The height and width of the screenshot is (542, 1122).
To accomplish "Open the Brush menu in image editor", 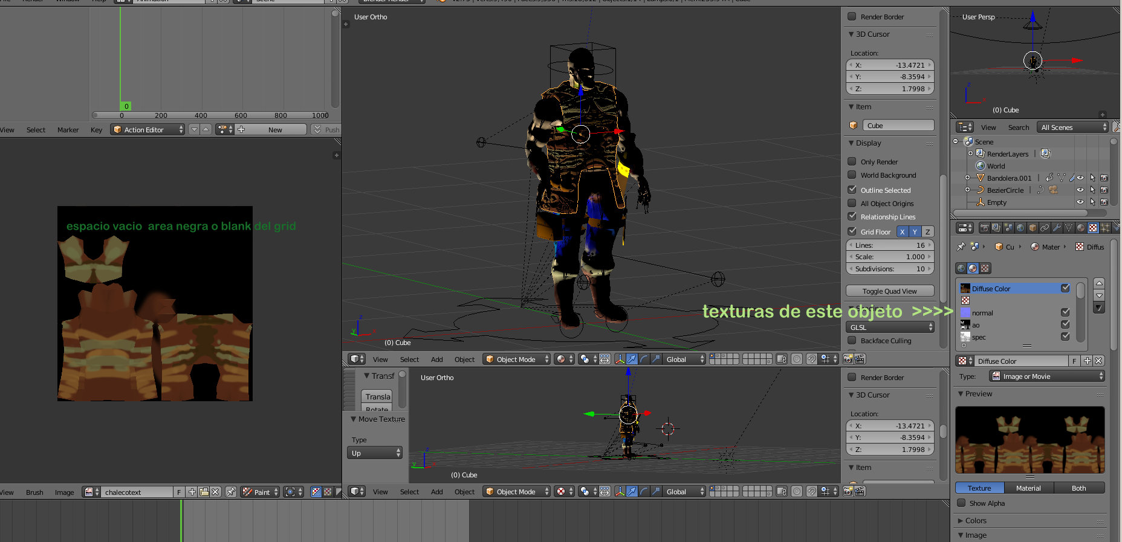I will [34, 492].
